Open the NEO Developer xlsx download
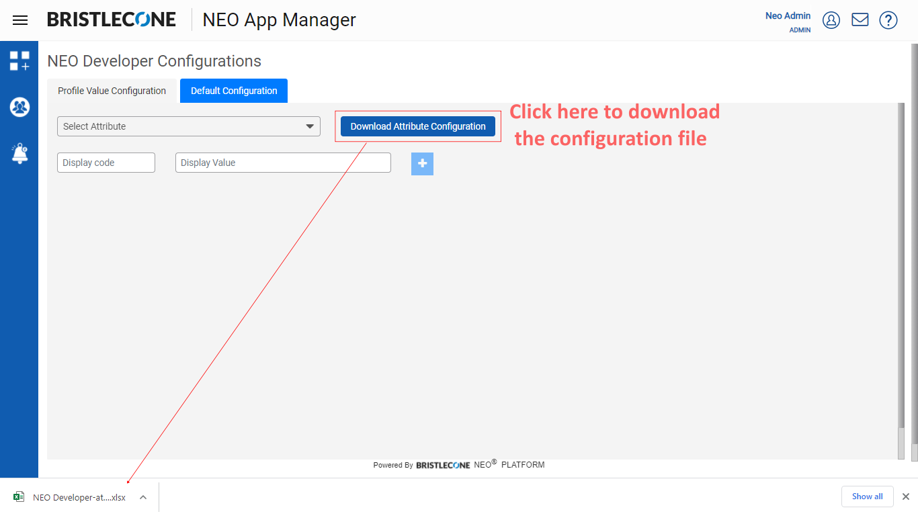This screenshot has width=918, height=516. point(79,497)
